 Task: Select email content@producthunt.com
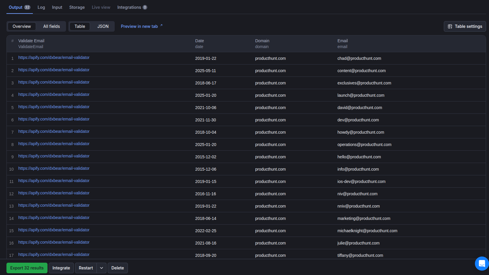pos(362,71)
